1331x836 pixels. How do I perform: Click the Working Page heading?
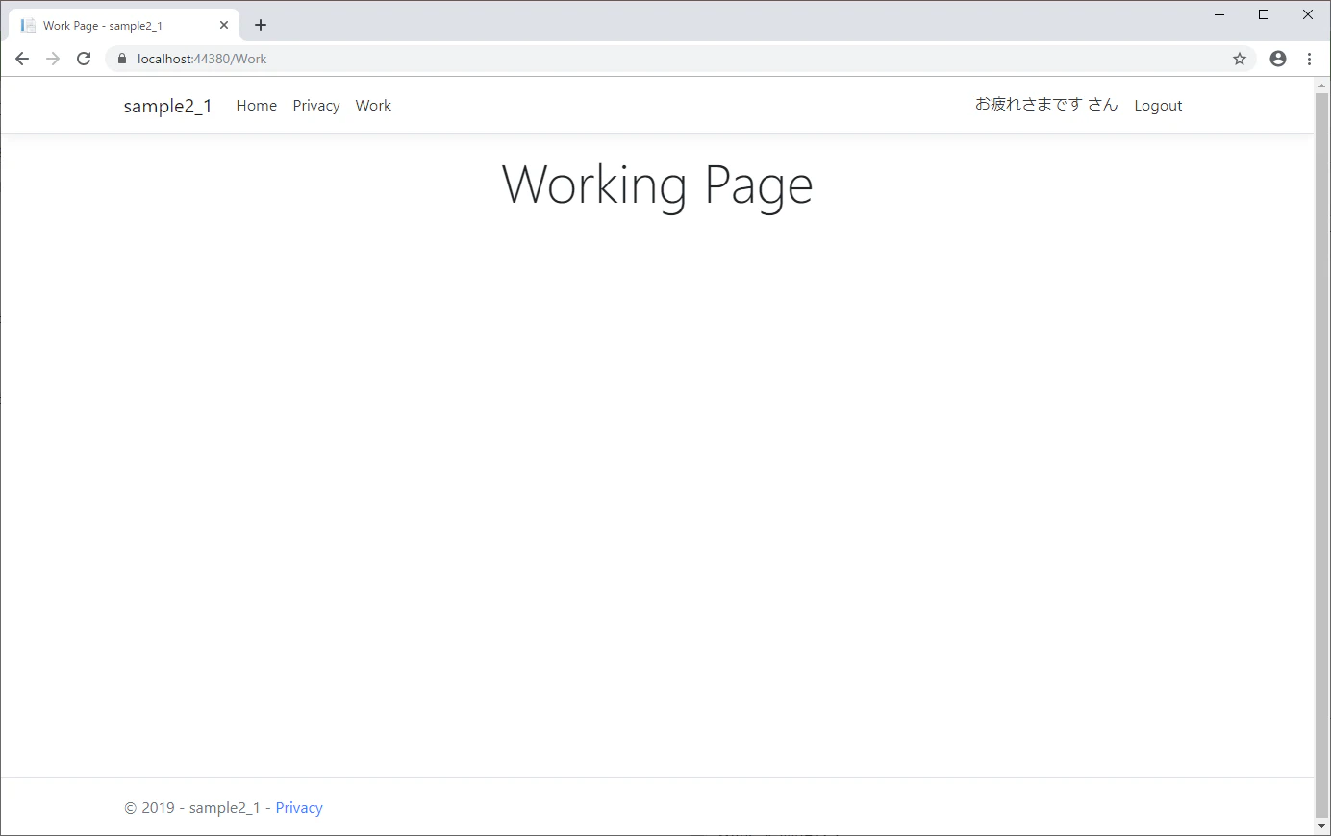click(658, 184)
